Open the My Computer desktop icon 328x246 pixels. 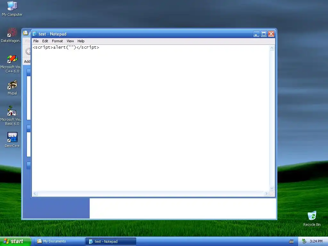12,9
